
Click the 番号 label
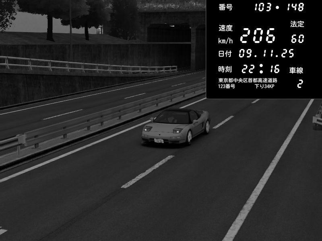pyautogui.click(x=225, y=7)
